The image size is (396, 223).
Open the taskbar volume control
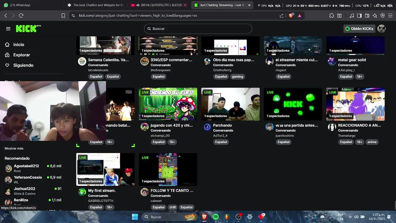coord(356,217)
